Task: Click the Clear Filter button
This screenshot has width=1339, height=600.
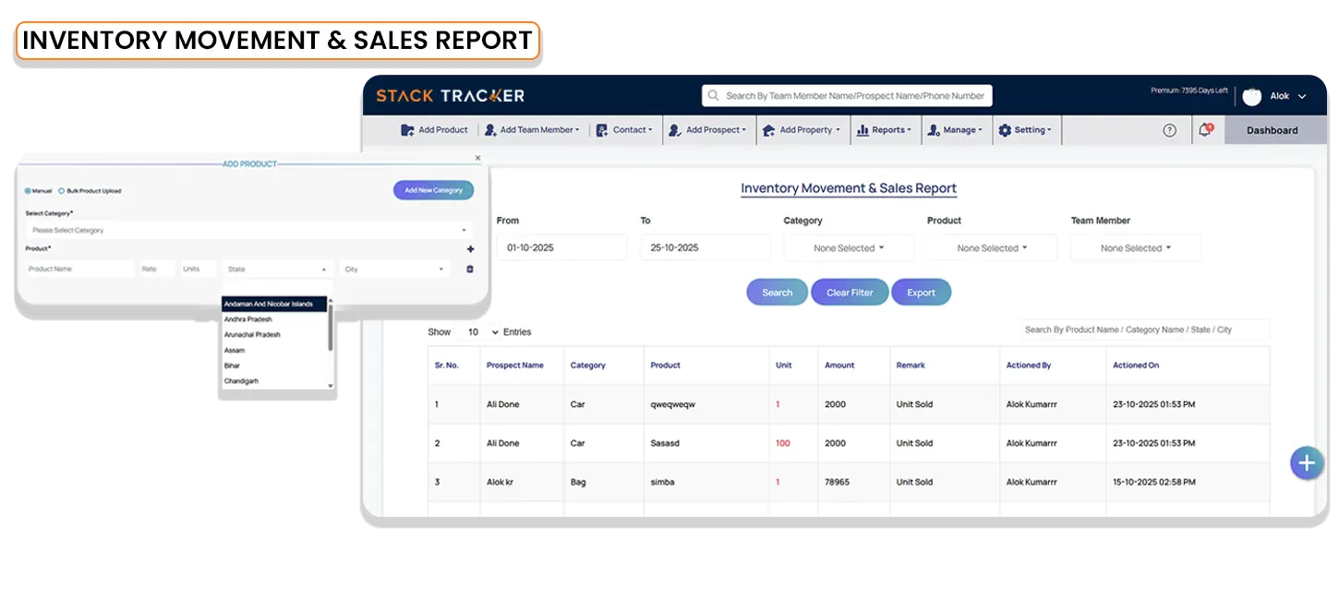Action: [x=850, y=293]
